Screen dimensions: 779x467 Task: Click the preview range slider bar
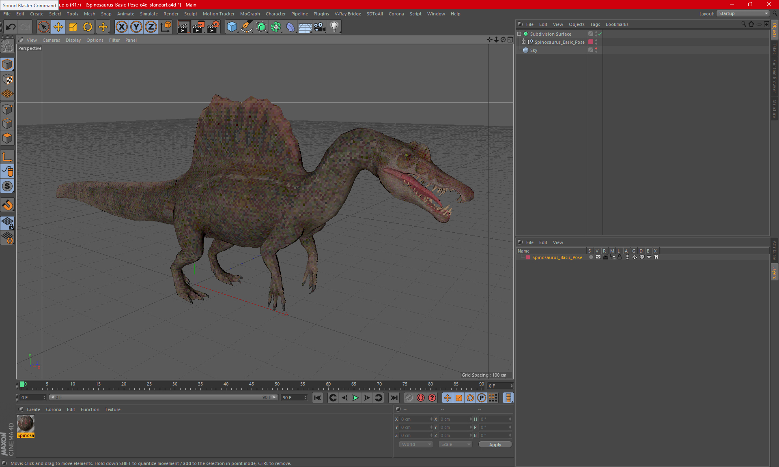164,397
